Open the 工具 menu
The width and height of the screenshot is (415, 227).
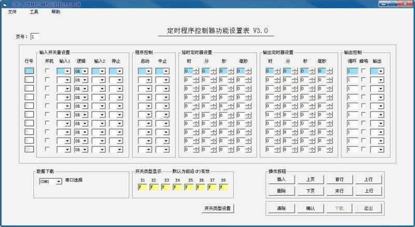(34, 11)
